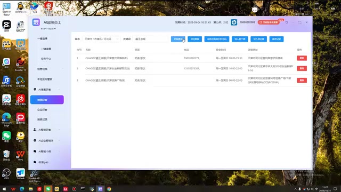Open the Recycle Bin desktop icon
Viewport: 341px width, 192px height.
(6, 155)
